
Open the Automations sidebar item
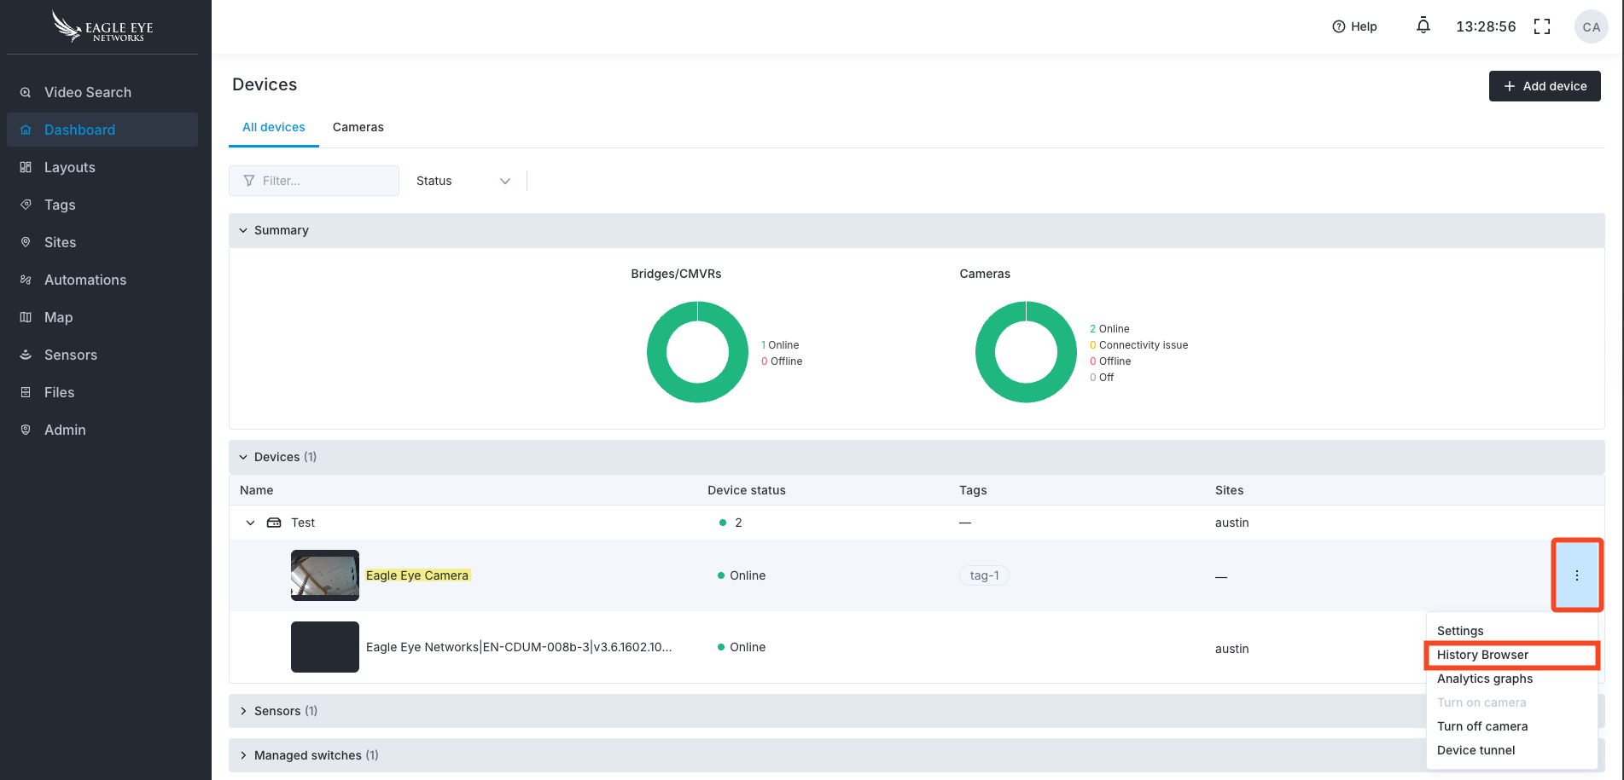(84, 280)
